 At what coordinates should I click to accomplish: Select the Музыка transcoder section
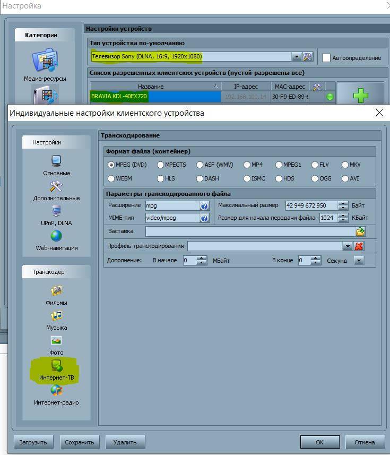pyautogui.click(x=56, y=320)
